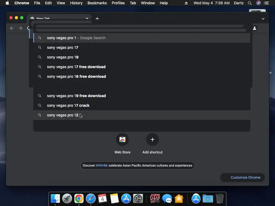Click the Customize Chrome button
This screenshot has height=206, width=275.
pyautogui.click(x=243, y=178)
